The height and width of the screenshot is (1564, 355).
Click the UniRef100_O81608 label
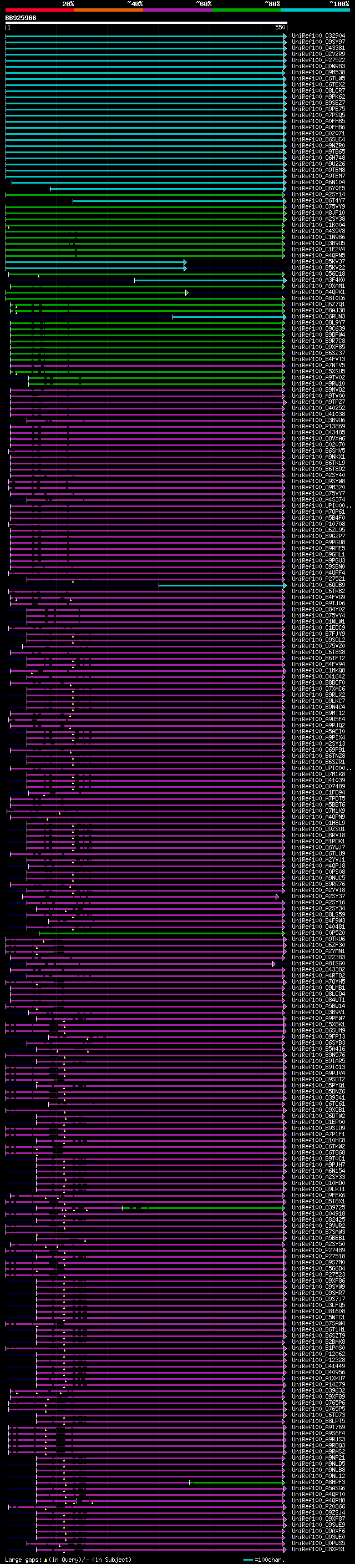click(318, 1312)
